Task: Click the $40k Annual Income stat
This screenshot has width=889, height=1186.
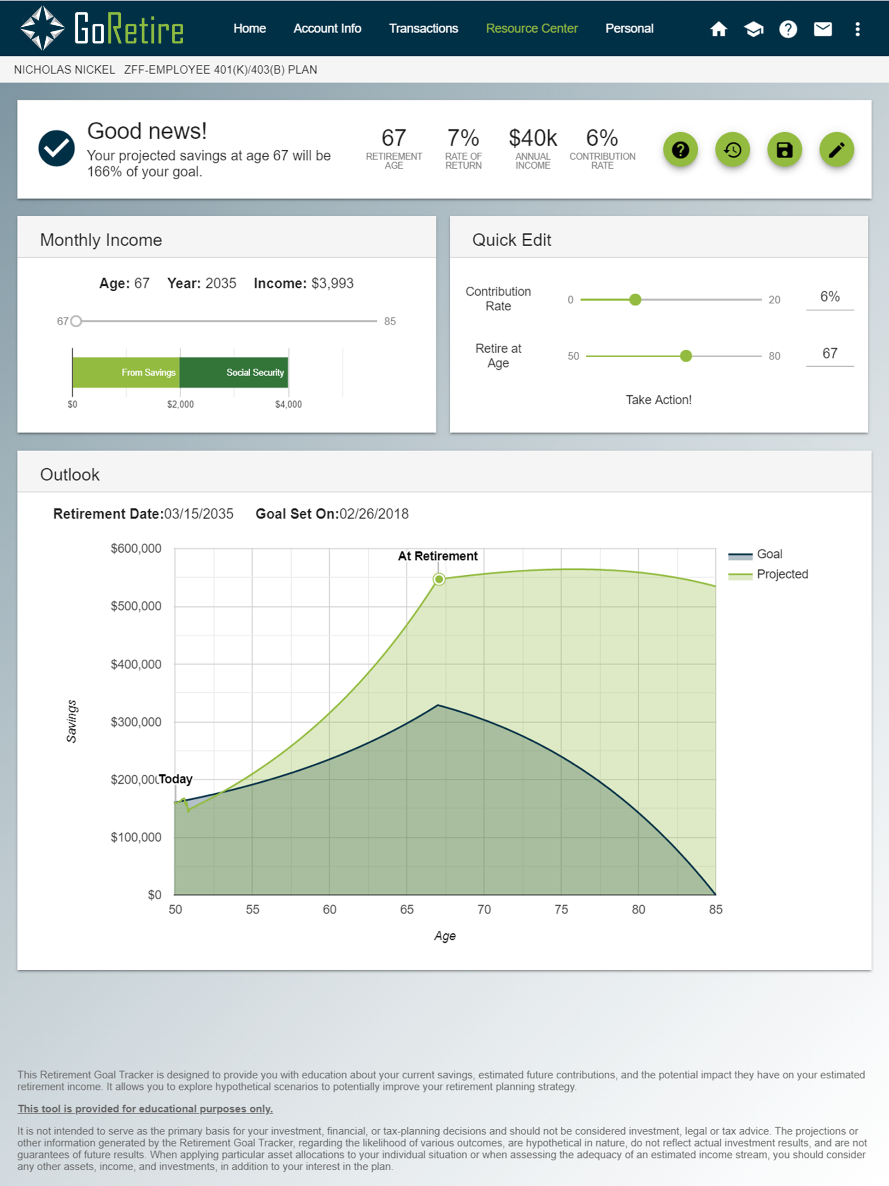Action: [x=532, y=148]
